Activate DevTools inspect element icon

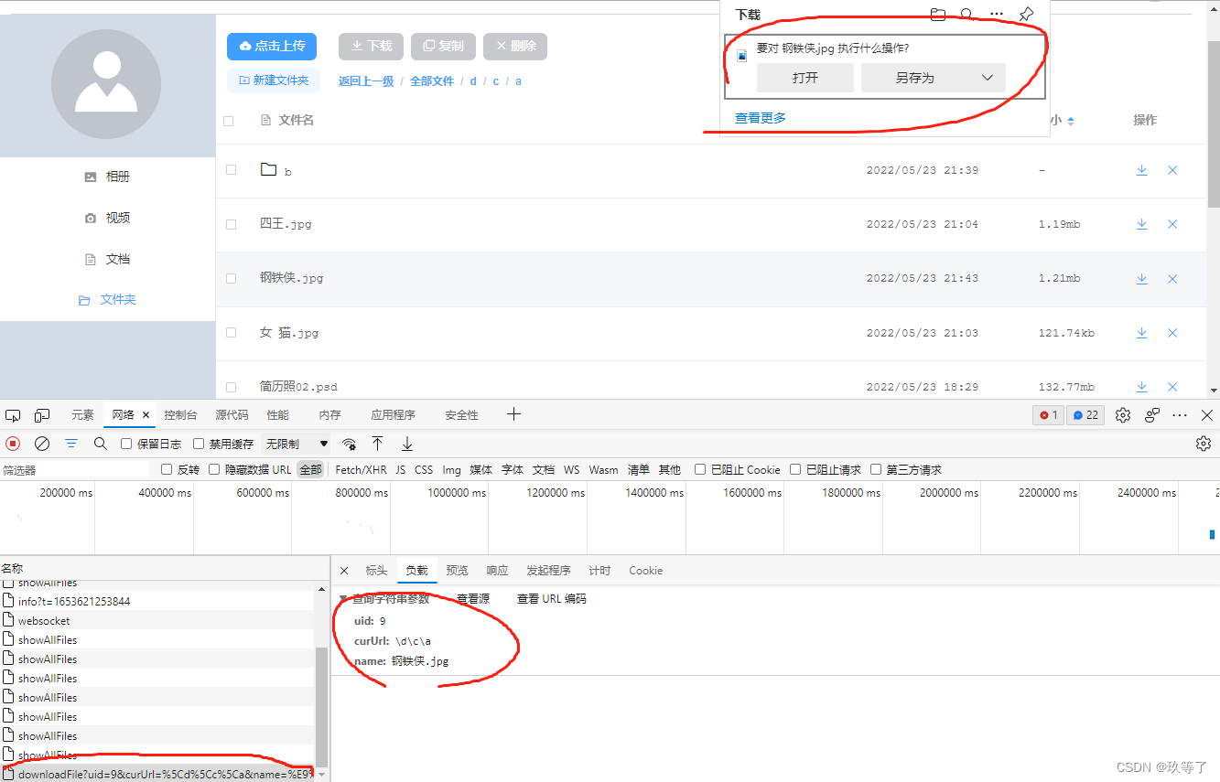pyautogui.click(x=13, y=415)
